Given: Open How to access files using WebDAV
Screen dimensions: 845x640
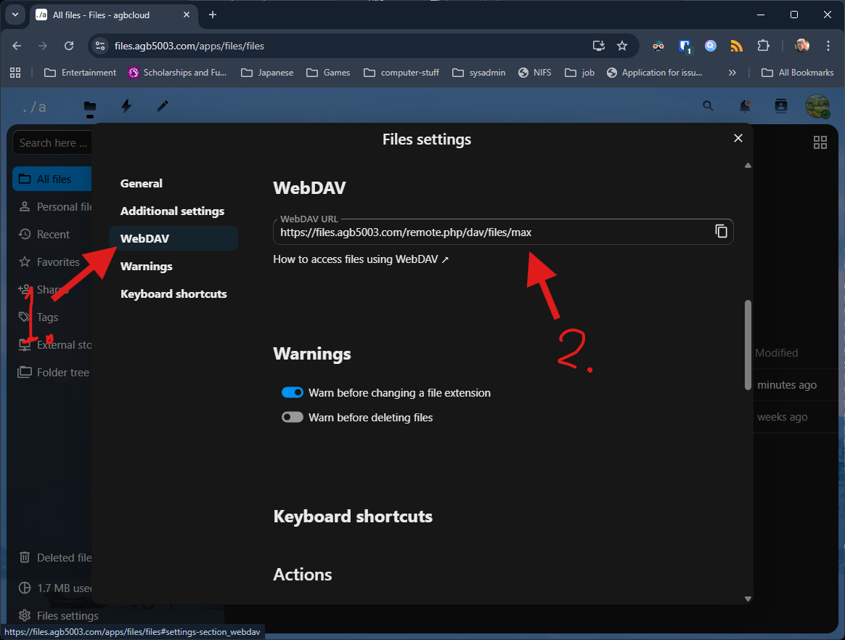Looking at the screenshot, I should pos(355,259).
